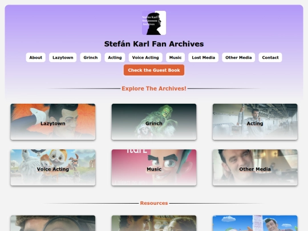Click the Contact nav button

(x=270, y=58)
